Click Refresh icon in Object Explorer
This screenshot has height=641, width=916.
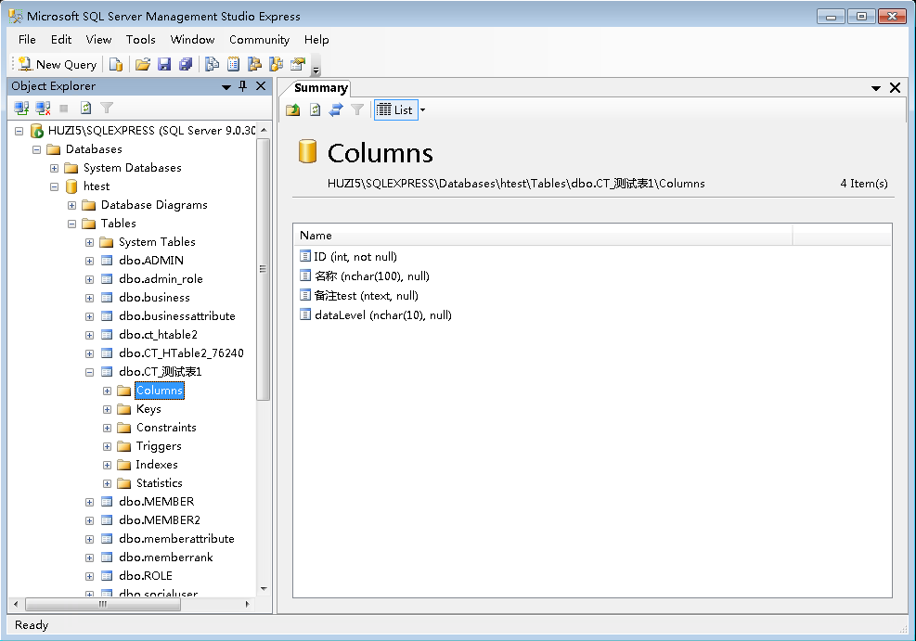(85, 108)
